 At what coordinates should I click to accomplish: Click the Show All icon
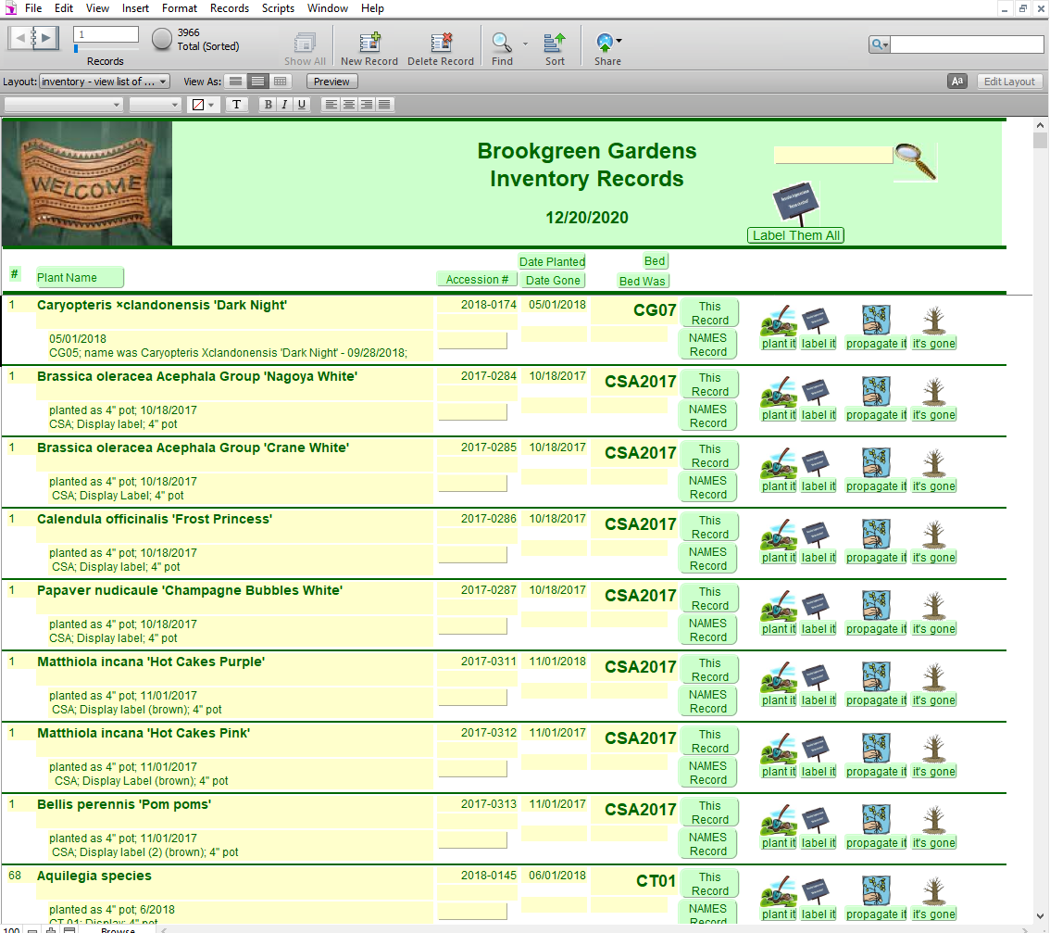305,43
